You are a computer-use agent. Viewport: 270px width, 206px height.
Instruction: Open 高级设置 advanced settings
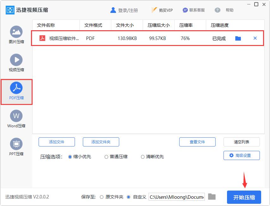coord(242,155)
